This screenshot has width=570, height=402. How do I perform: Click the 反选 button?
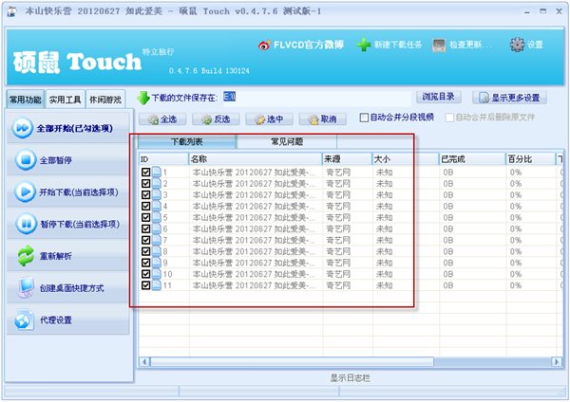(x=216, y=119)
